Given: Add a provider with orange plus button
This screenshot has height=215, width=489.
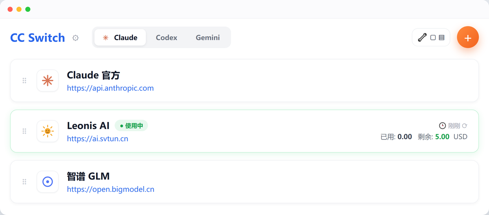Looking at the screenshot, I should pos(468,37).
